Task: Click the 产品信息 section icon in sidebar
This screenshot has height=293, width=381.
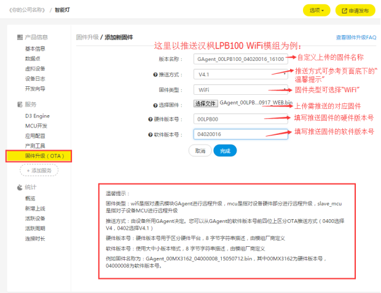Action: pyautogui.click(x=19, y=38)
